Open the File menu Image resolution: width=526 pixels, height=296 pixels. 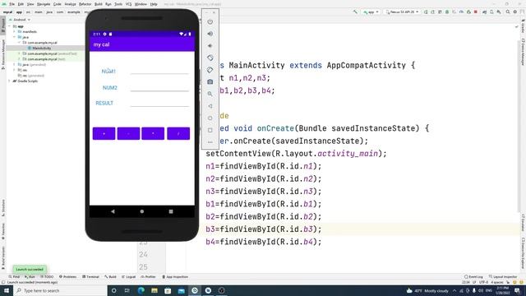click(x=12, y=4)
